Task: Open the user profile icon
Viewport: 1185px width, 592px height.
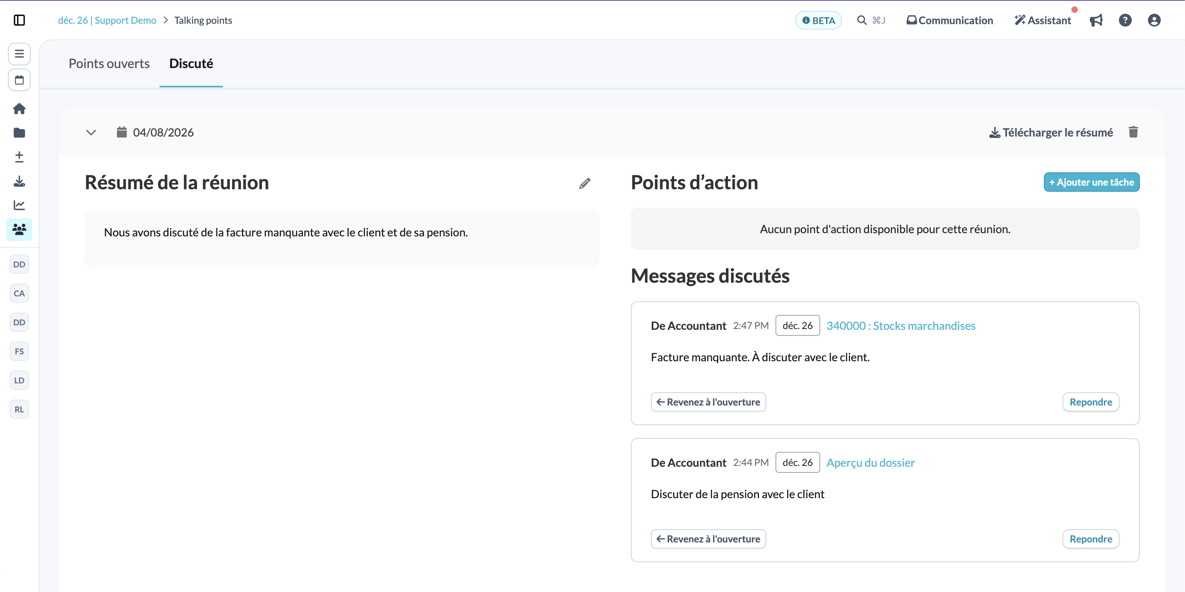Action: pos(1154,20)
